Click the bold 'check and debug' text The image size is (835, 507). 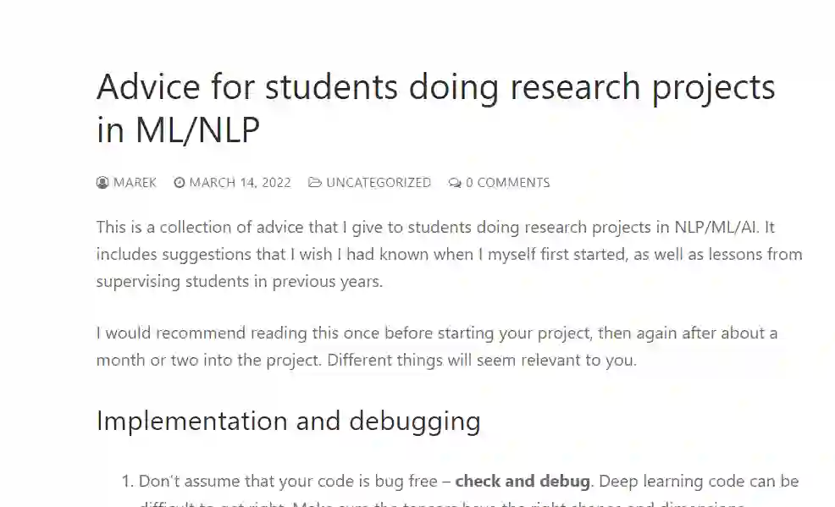523,482
